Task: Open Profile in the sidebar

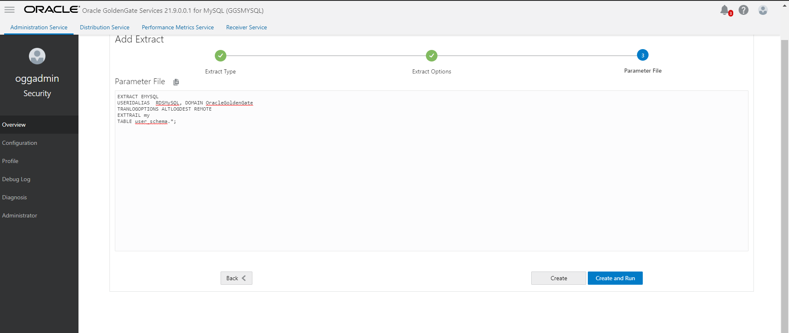Action: coord(39,161)
